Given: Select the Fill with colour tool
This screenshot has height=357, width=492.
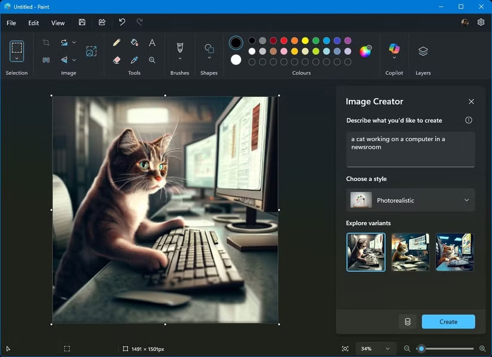Looking at the screenshot, I should click(x=133, y=43).
